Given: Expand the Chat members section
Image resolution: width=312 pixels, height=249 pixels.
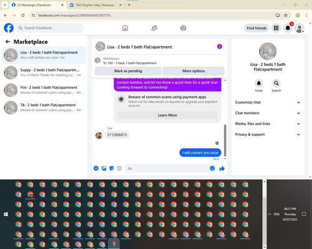Looking at the screenshot, I should click(x=268, y=113).
